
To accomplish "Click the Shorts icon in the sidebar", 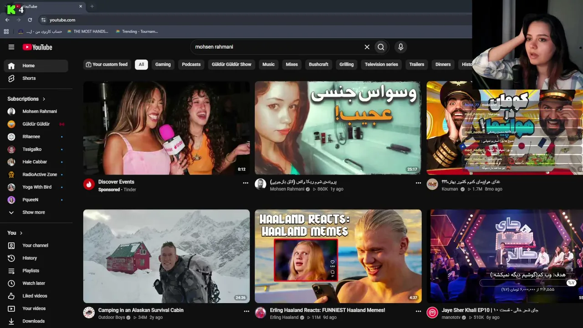I will click(11, 78).
